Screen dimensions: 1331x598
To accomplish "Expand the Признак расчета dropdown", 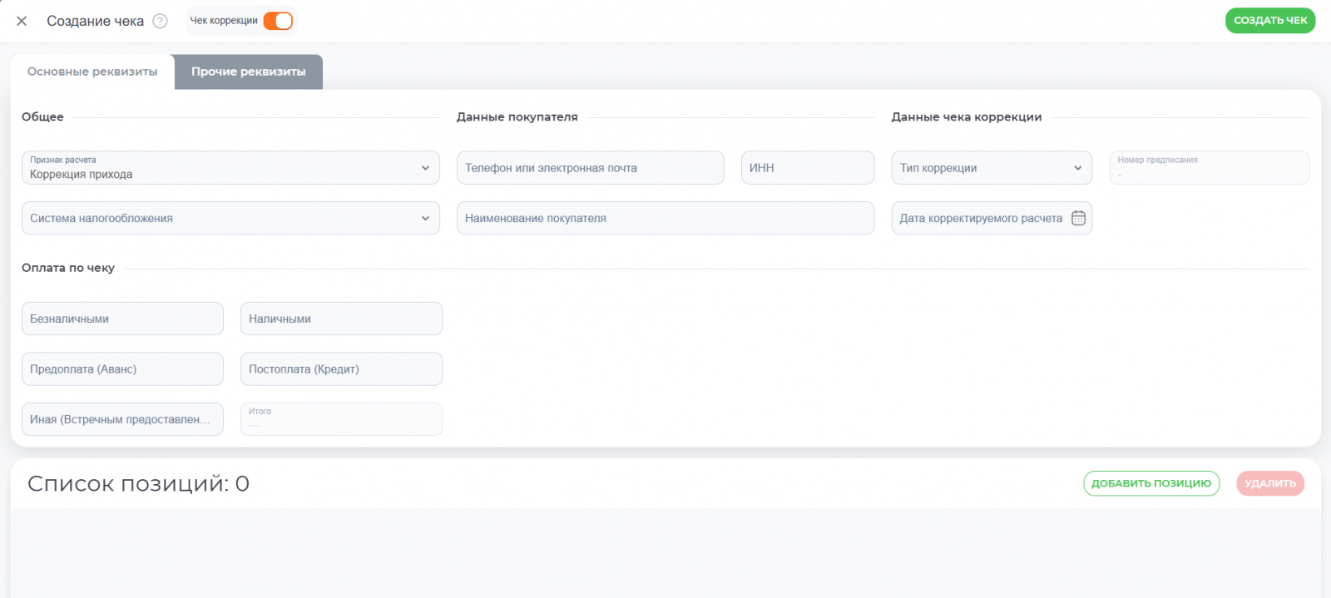I will click(230, 168).
